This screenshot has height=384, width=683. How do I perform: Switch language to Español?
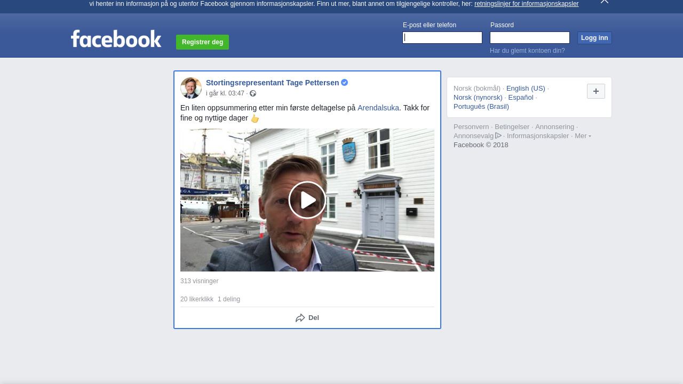coord(521,98)
